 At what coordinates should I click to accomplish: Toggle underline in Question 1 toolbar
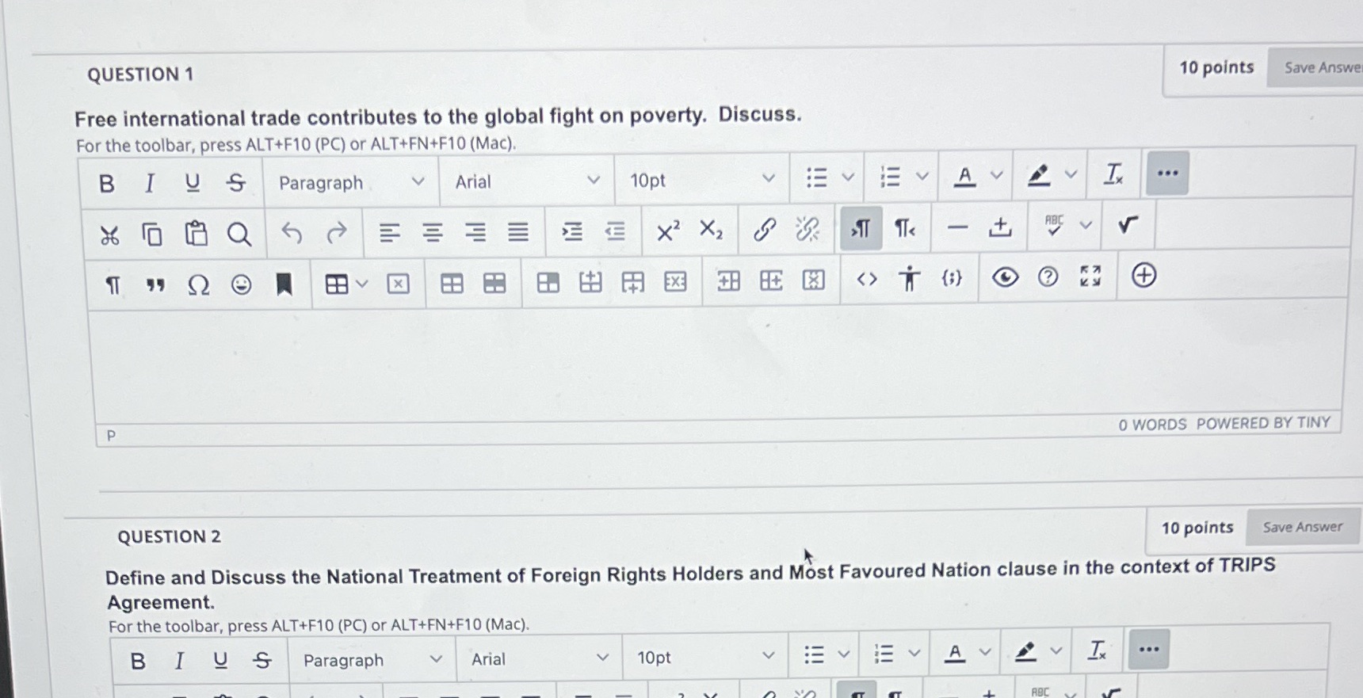click(193, 183)
